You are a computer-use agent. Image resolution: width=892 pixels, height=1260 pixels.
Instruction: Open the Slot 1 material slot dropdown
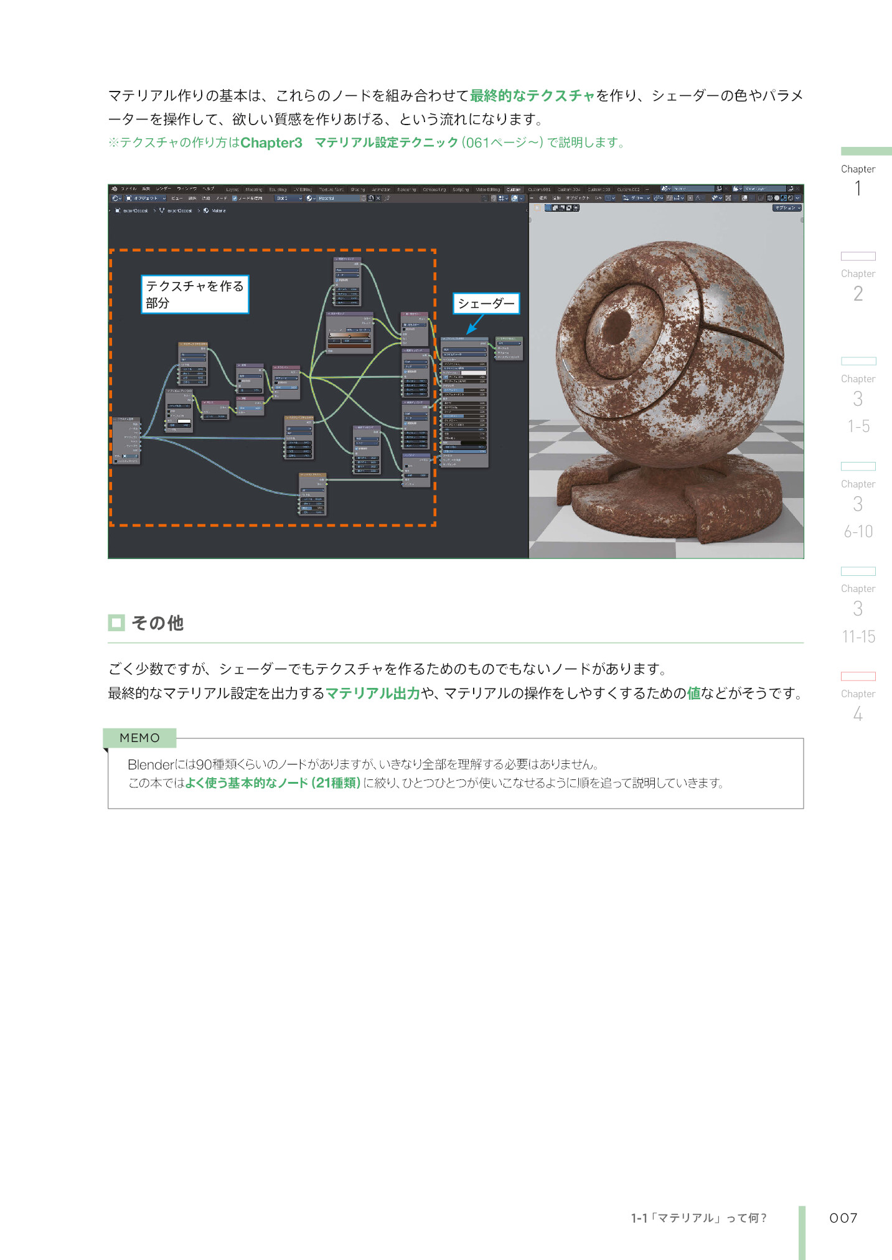click(289, 198)
